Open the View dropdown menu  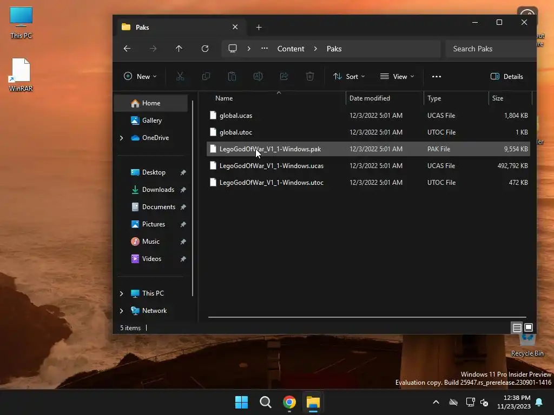click(x=397, y=77)
